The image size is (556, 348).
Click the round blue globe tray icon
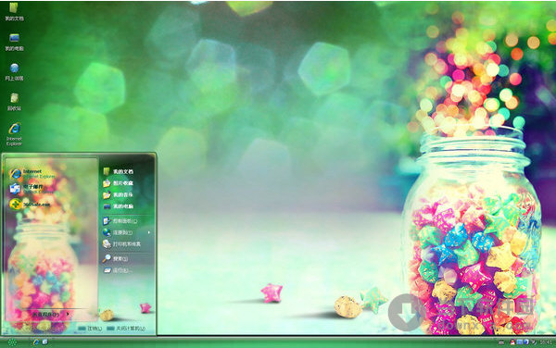pos(526,342)
